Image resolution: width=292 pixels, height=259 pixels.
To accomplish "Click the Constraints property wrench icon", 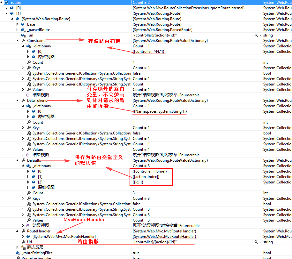I will coord(23,41).
